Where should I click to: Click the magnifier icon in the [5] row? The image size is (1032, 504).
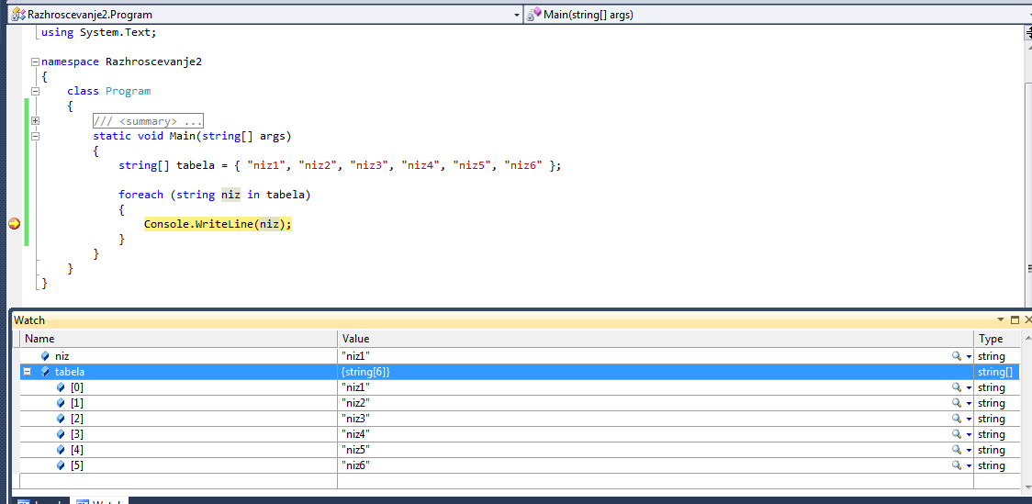click(956, 465)
